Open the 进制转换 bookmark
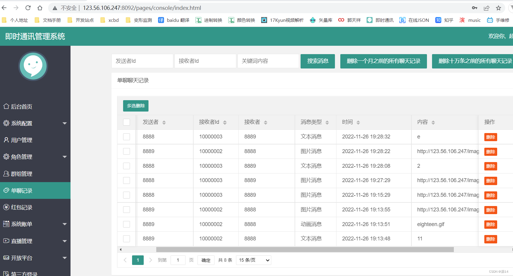Image resolution: width=513 pixels, height=276 pixels. pyautogui.click(x=209, y=20)
